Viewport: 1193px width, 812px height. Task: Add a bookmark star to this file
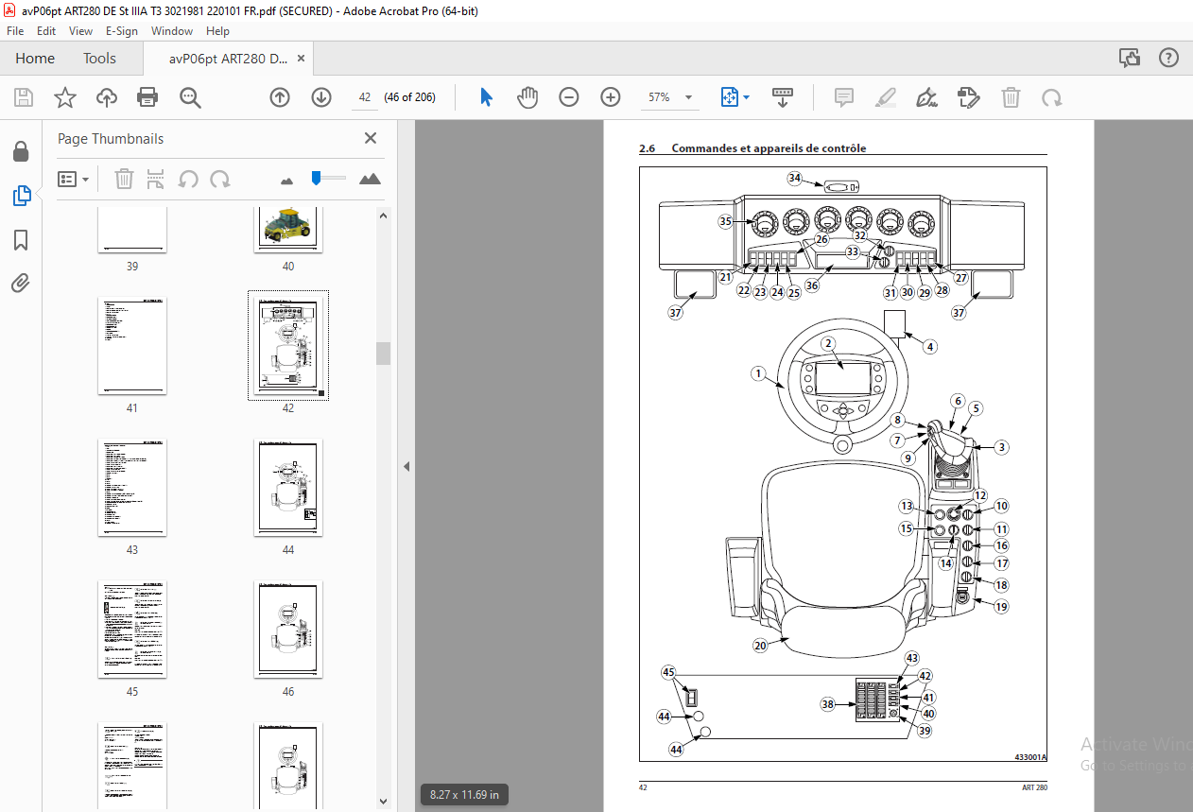click(64, 97)
